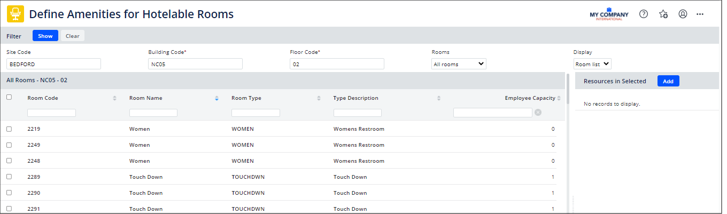Sort by Room Name column arrows
The height and width of the screenshot is (214, 727).
pyautogui.click(x=216, y=98)
